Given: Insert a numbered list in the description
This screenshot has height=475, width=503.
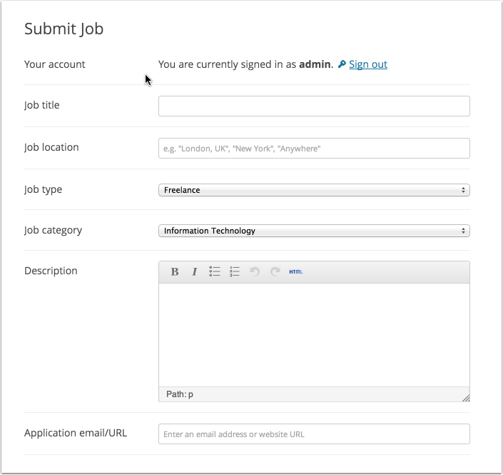Looking at the screenshot, I should [x=234, y=271].
